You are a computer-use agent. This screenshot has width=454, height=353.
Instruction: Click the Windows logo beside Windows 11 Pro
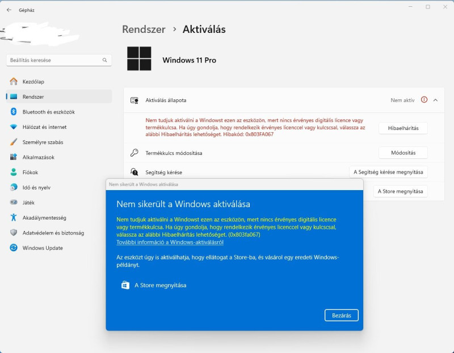coord(139,58)
